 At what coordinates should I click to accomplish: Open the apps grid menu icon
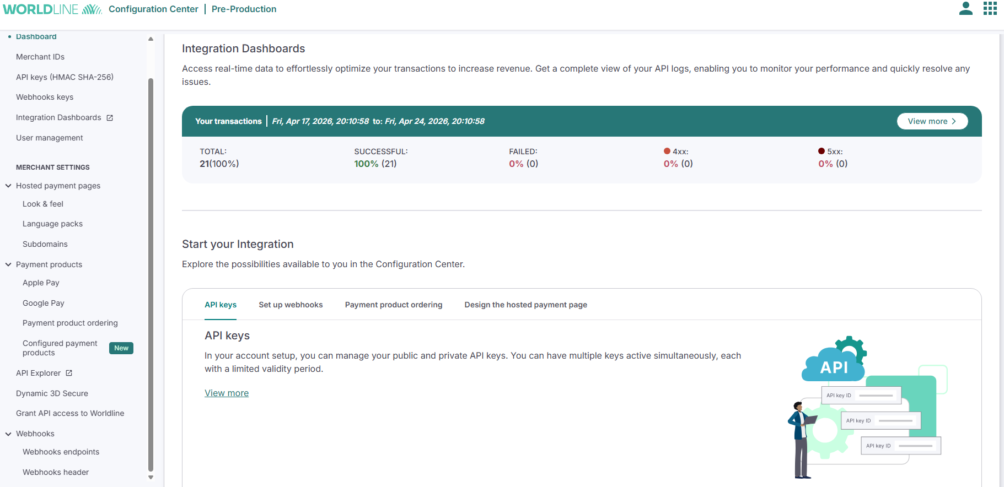[x=990, y=8]
